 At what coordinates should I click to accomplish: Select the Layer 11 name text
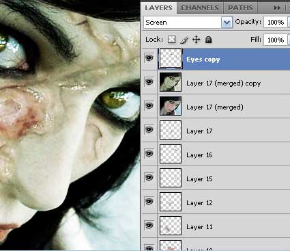[x=199, y=227]
